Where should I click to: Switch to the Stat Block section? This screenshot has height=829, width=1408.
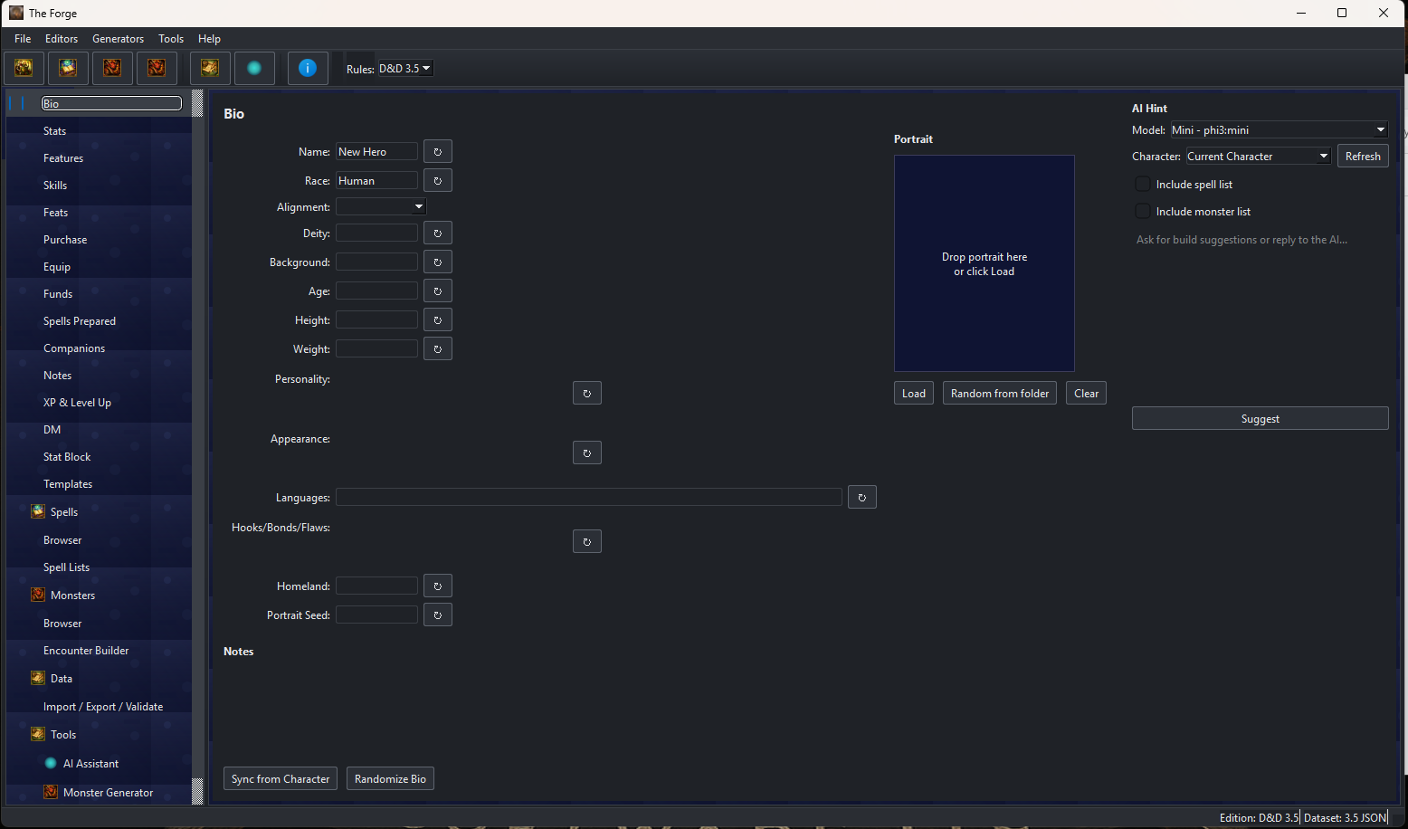pos(66,456)
